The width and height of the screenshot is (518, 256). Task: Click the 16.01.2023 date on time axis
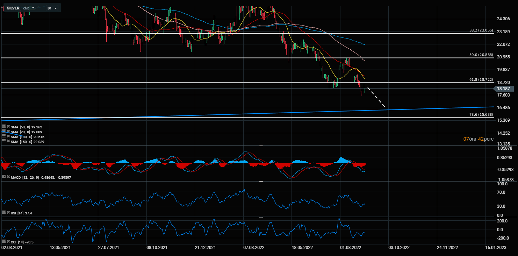(x=495, y=248)
